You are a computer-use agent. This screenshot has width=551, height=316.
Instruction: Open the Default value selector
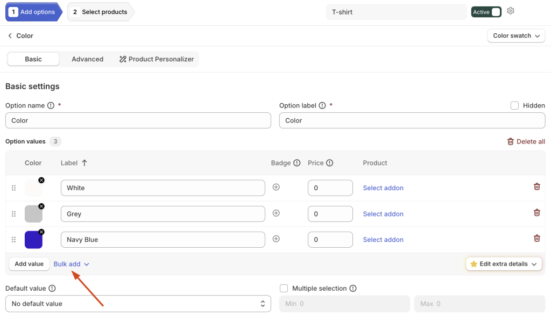pyautogui.click(x=138, y=304)
